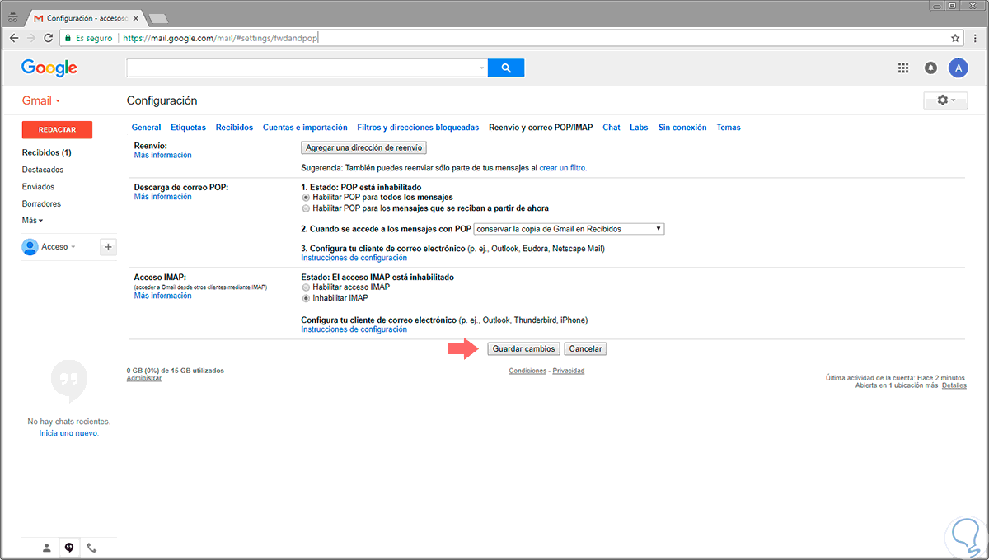Switch to the Filtros y direcciones bloqueadas tab
This screenshot has height=560, width=989.
click(418, 128)
